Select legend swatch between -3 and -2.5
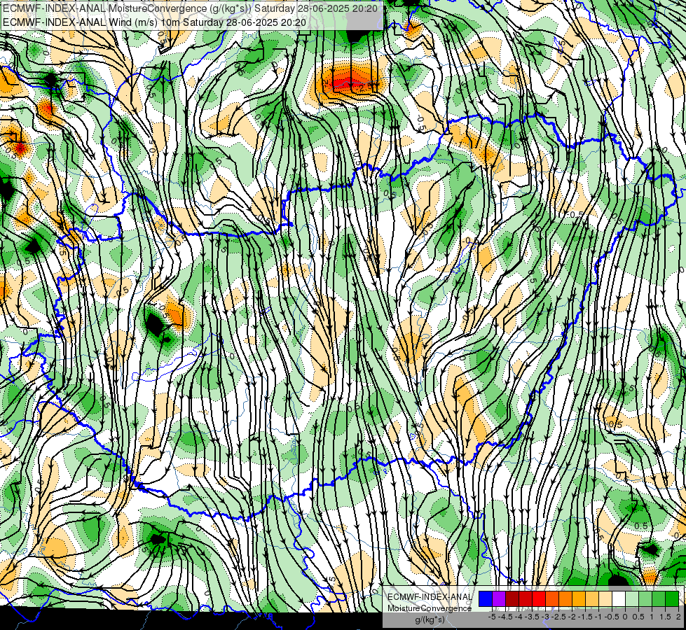The image size is (686, 630). (552, 599)
